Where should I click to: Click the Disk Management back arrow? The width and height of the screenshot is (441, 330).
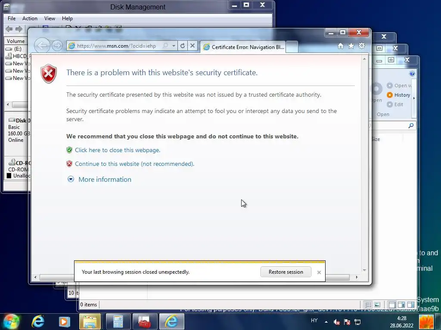[9, 29]
